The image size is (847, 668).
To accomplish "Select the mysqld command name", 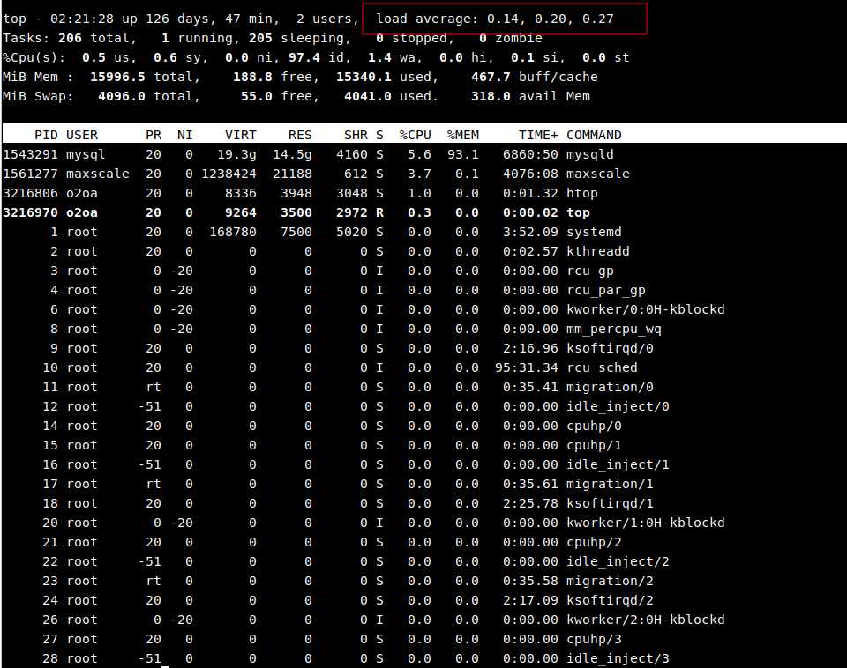I will tap(590, 154).
